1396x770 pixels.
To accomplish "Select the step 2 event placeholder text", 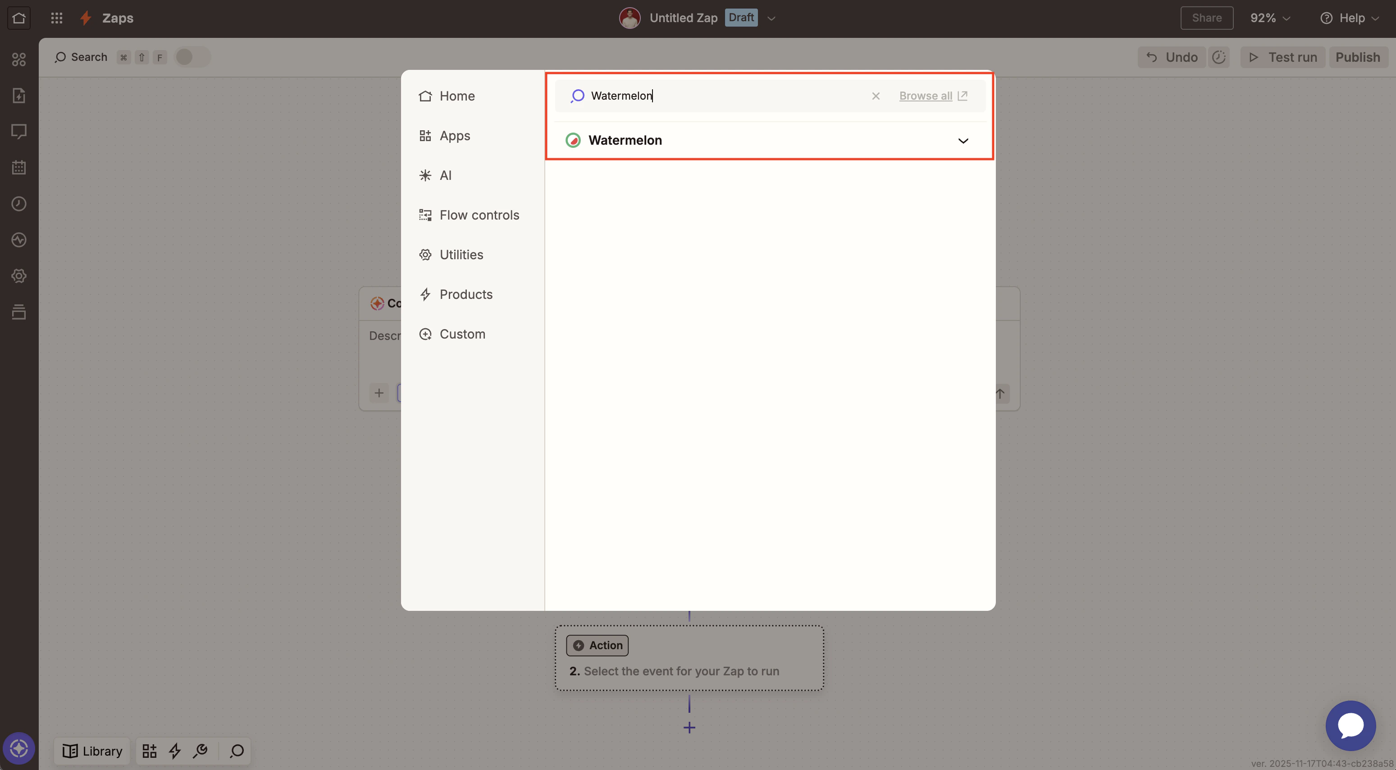I will pyautogui.click(x=681, y=671).
